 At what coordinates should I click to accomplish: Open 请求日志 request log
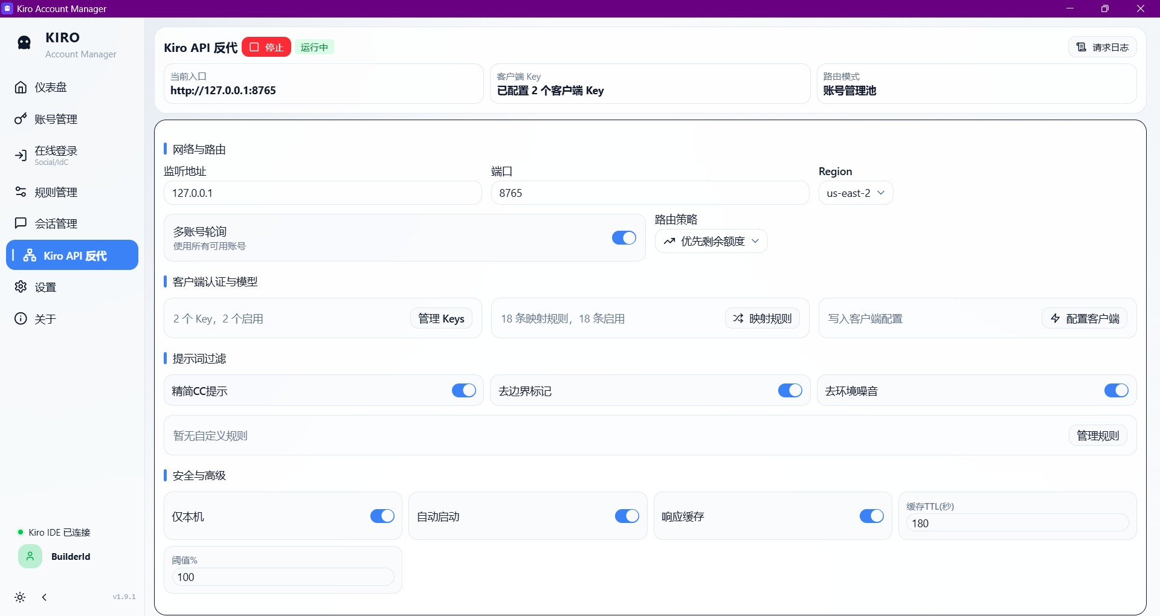[x=1103, y=47]
